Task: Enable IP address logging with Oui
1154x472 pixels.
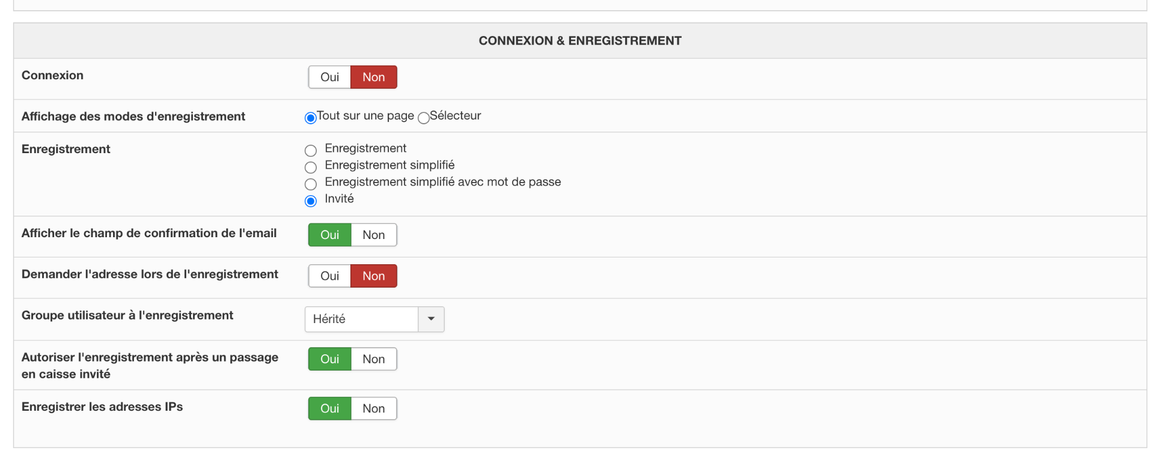Action: tap(329, 408)
